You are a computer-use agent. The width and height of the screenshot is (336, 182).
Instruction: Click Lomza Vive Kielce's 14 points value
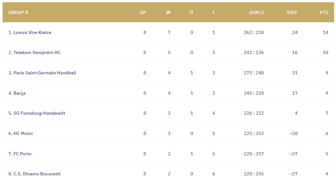325,32
